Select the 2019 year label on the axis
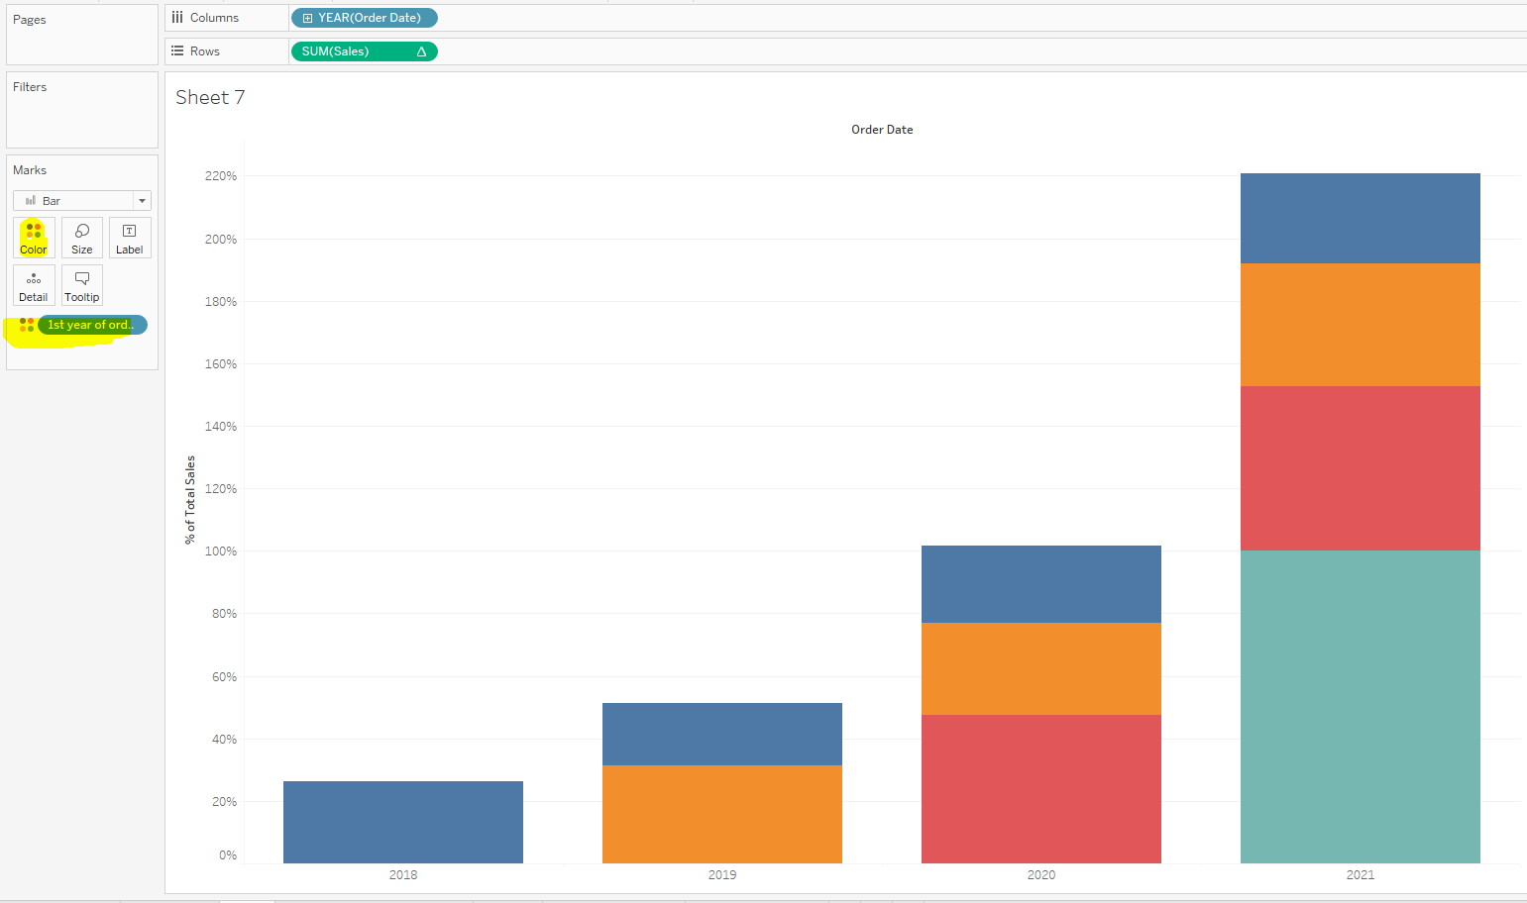This screenshot has width=1527, height=903. (x=722, y=875)
